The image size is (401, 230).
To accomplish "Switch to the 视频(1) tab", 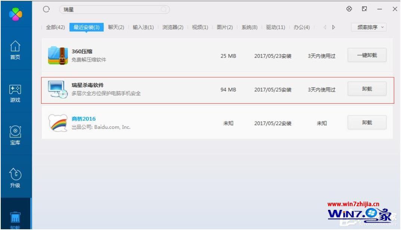I will (x=200, y=27).
